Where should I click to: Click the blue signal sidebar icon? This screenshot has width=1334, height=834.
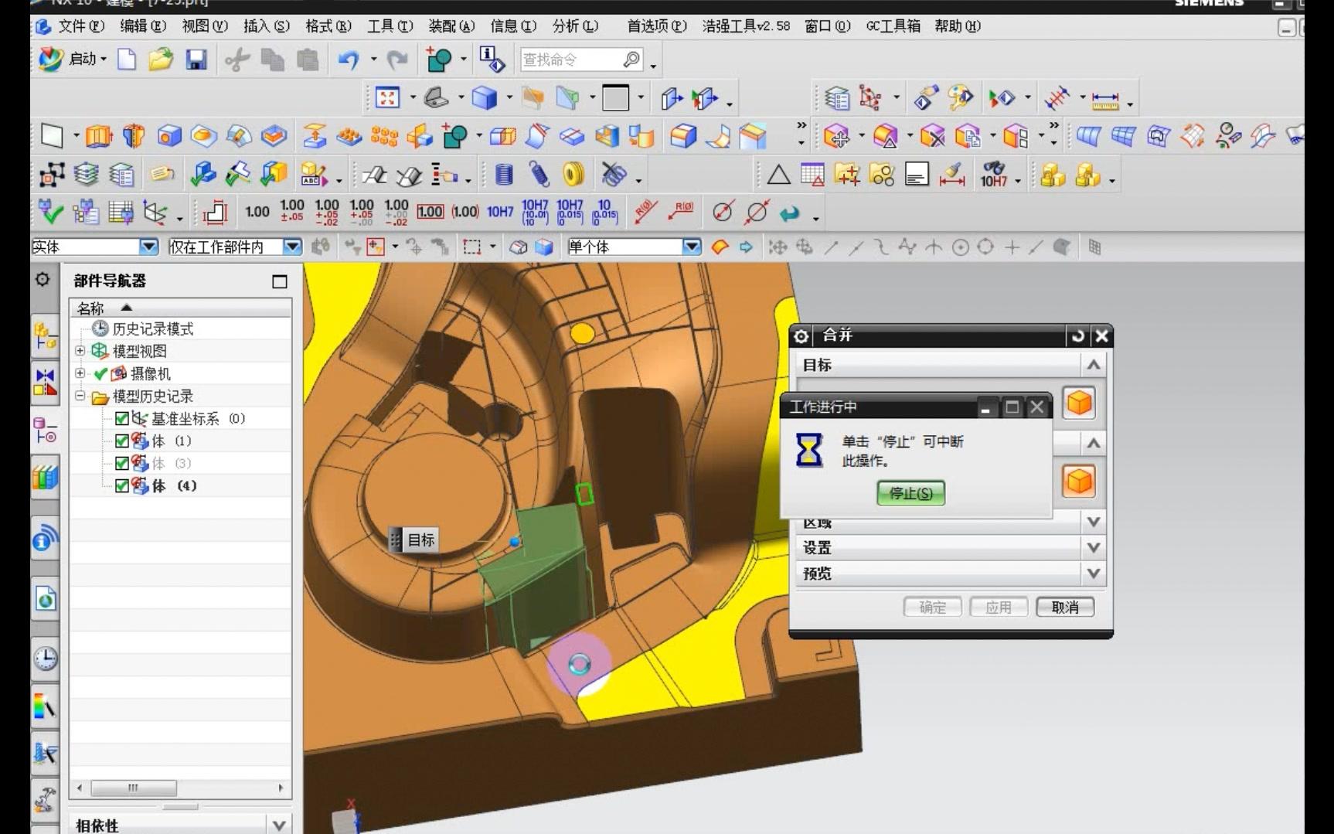pyautogui.click(x=46, y=538)
